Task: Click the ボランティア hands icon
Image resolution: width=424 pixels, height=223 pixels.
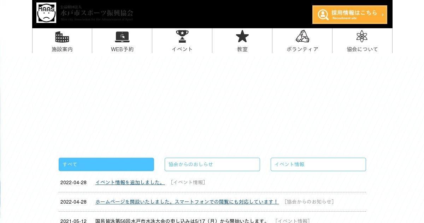Action: [302, 36]
